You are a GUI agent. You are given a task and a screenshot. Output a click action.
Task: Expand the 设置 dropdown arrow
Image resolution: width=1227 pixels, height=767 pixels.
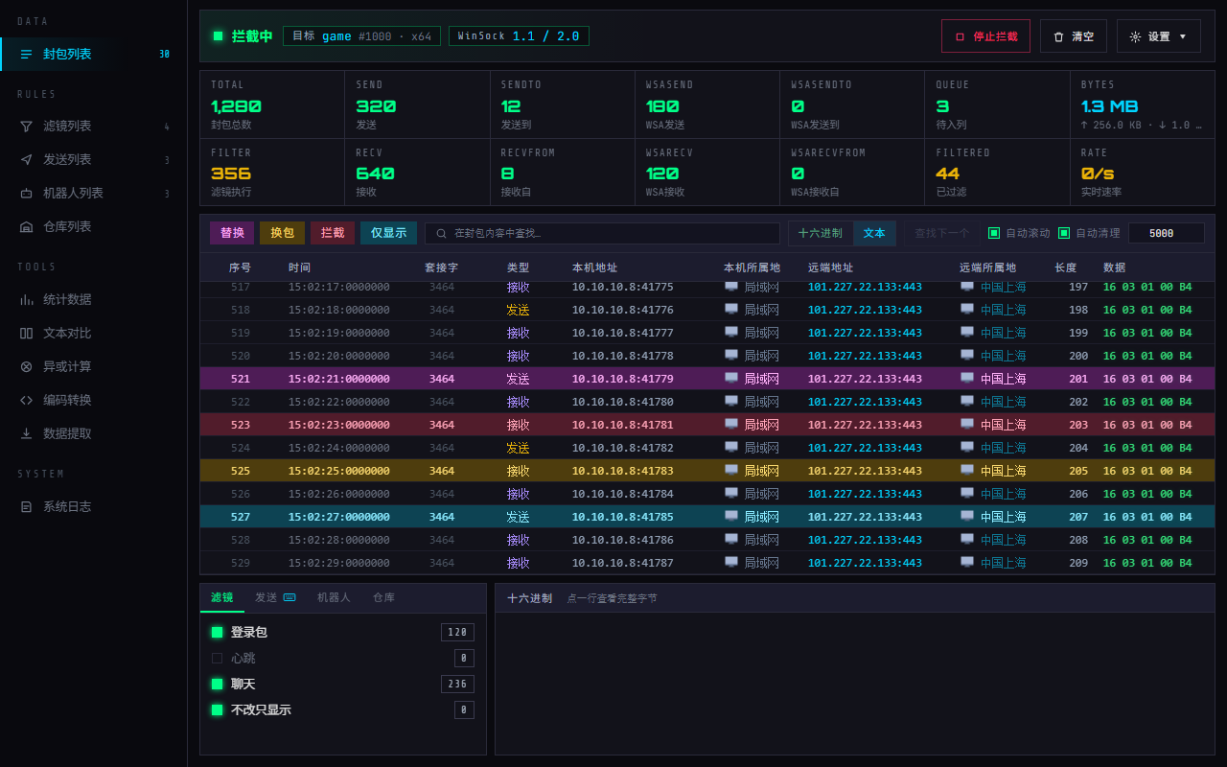1182,36
